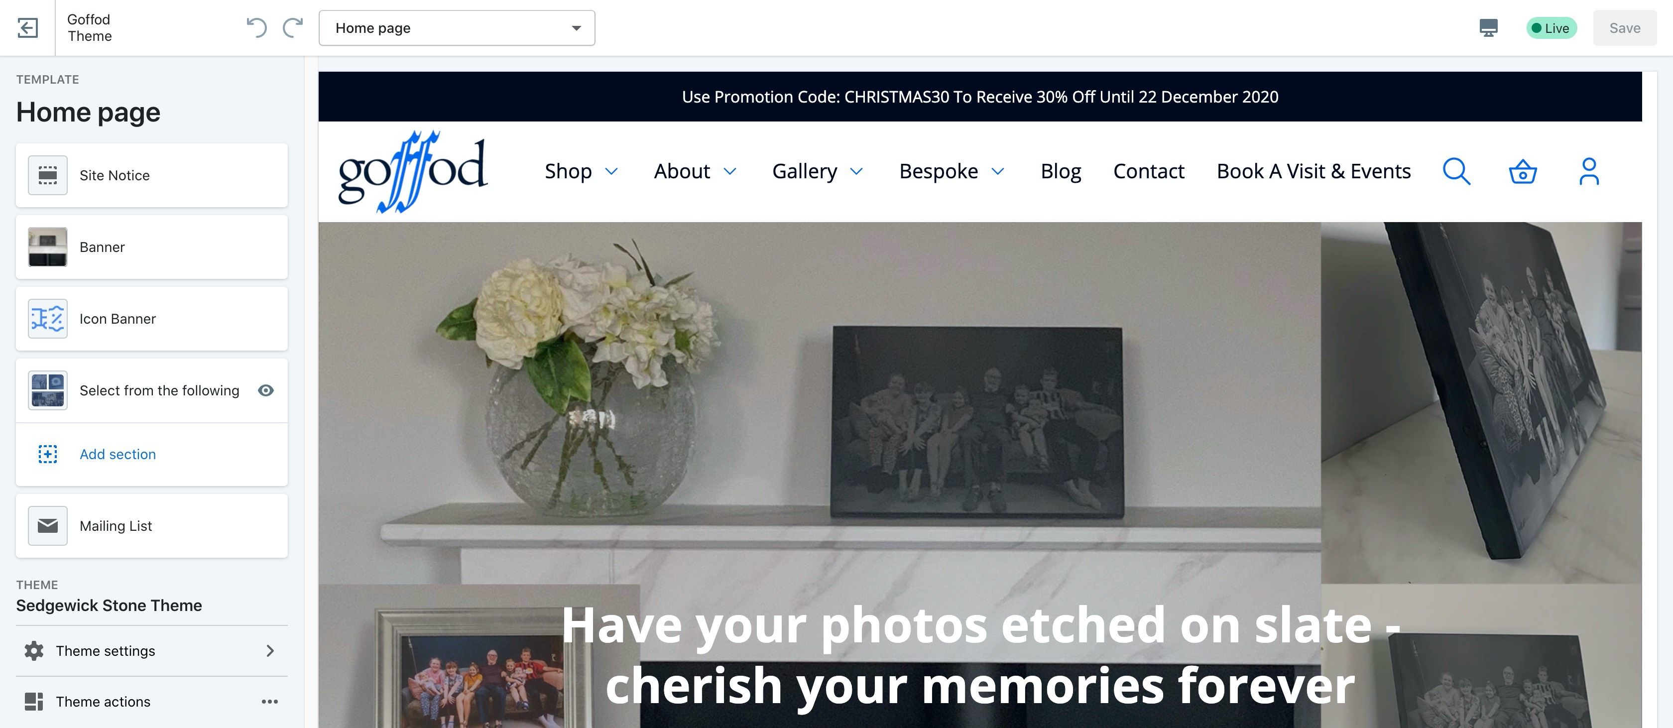The image size is (1673, 728).
Task: Click the search icon in navigation
Action: [x=1456, y=171]
